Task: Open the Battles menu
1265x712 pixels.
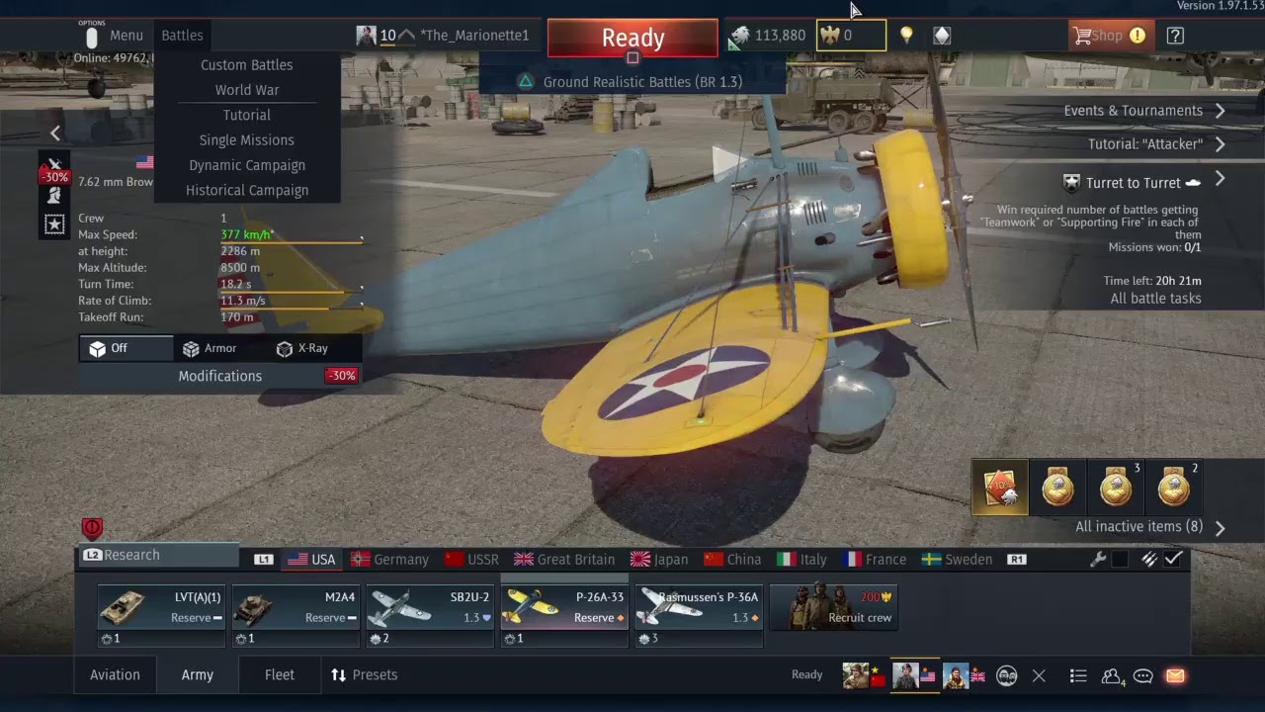Action: [x=182, y=36]
